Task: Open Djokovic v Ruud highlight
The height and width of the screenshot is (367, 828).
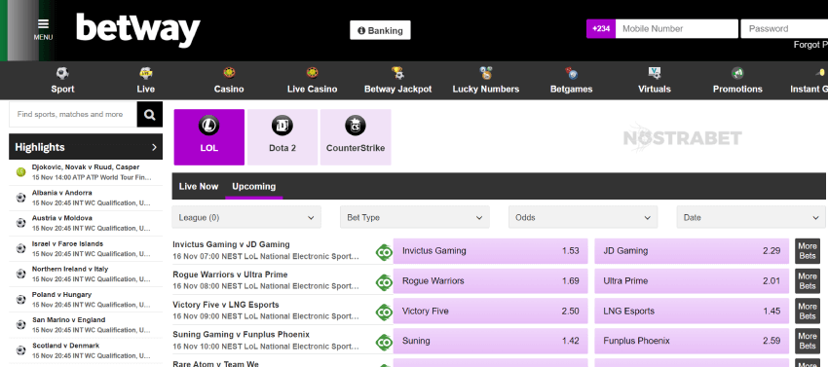Action: click(86, 172)
